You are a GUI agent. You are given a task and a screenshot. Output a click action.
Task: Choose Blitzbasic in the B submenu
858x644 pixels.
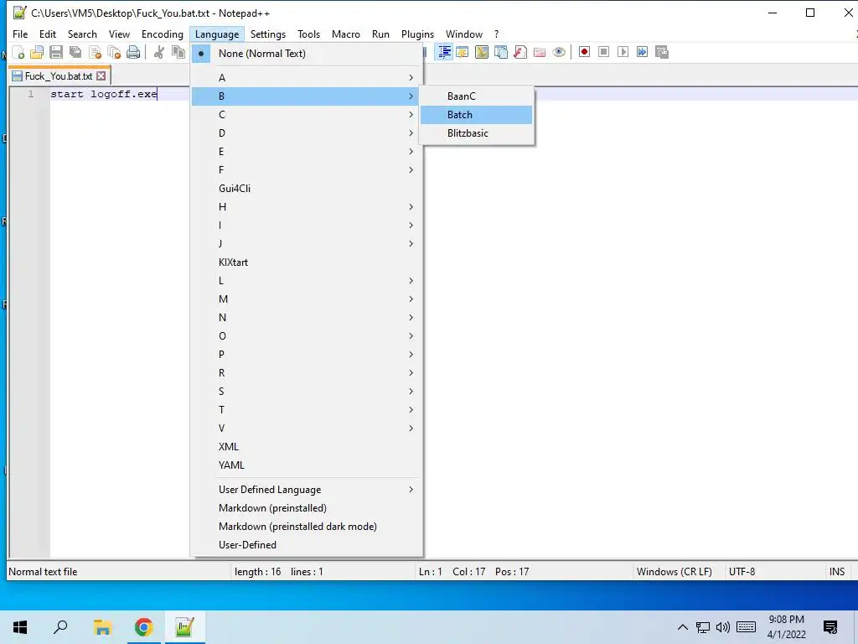[476, 133]
